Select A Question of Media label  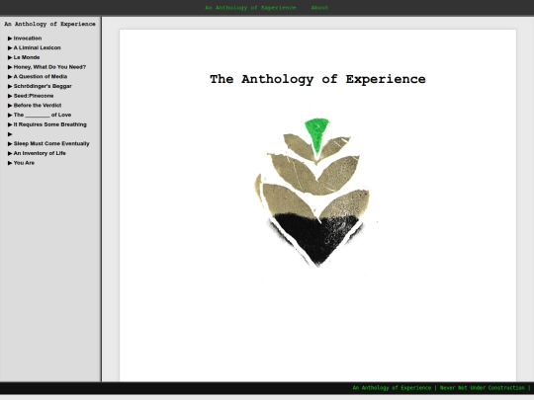pyautogui.click(x=41, y=76)
